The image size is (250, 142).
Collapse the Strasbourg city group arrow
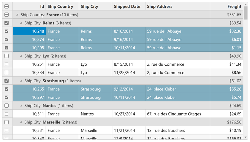pos(21,81)
